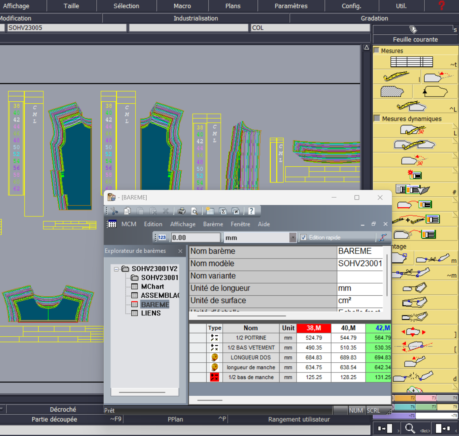Click the hatched pattern piece icon
459x436 pixels.
coord(392,91)
